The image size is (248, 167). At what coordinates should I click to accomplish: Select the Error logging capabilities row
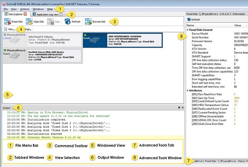pyautogui.click(x=217, y=79)
